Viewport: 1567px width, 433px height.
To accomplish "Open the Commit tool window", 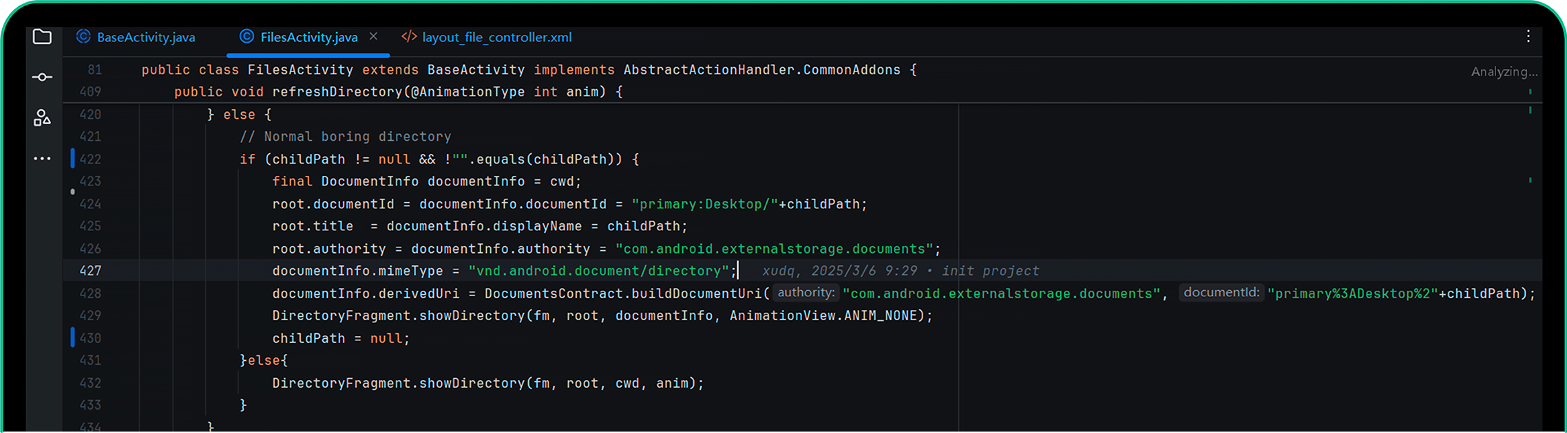I will [42, 77].
